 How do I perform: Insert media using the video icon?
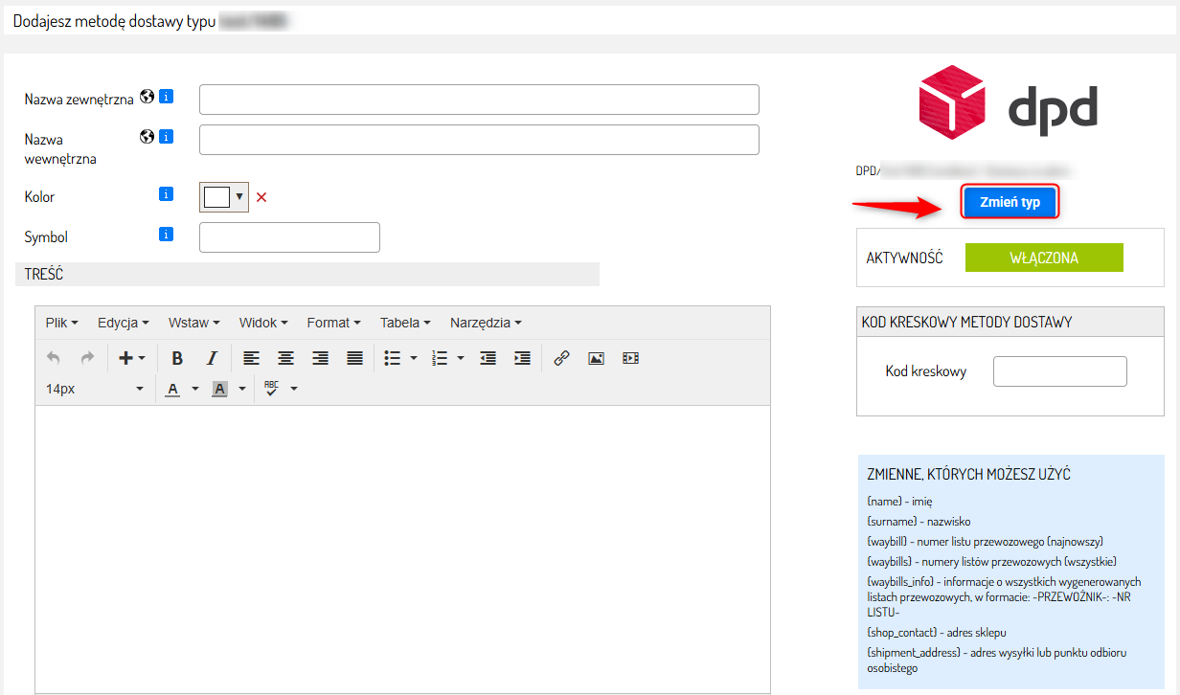click(630, 358)
